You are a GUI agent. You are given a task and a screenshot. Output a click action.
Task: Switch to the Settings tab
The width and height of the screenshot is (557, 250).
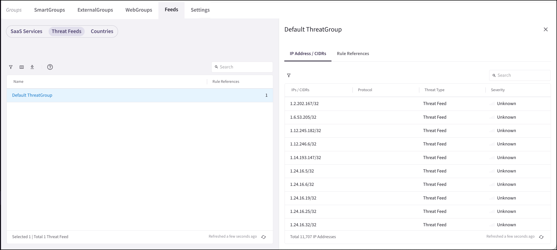[200, 10]
